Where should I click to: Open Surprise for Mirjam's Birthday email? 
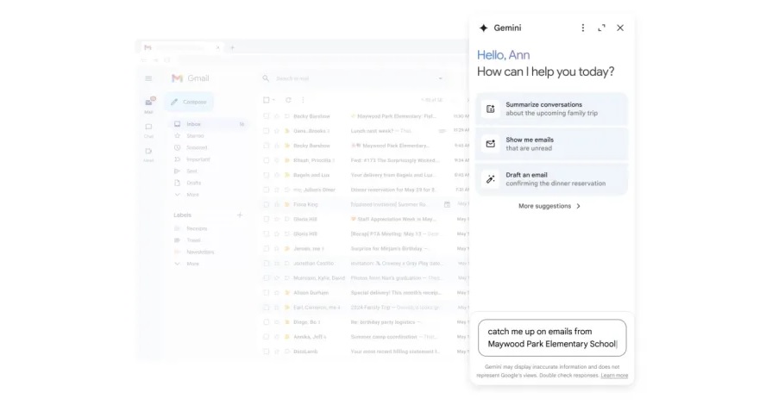[x=364, y=249]
